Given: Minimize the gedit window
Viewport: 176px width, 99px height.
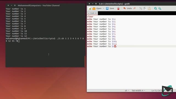Looking at the screenshot, I should 93,4.
